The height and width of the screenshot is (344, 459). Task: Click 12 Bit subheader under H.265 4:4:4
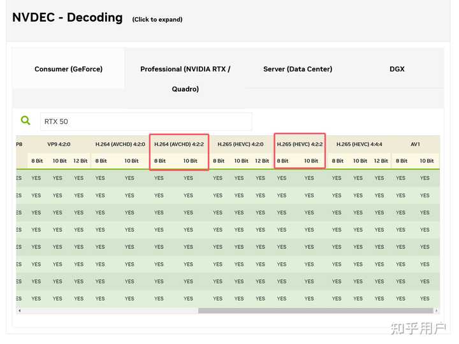381,161
